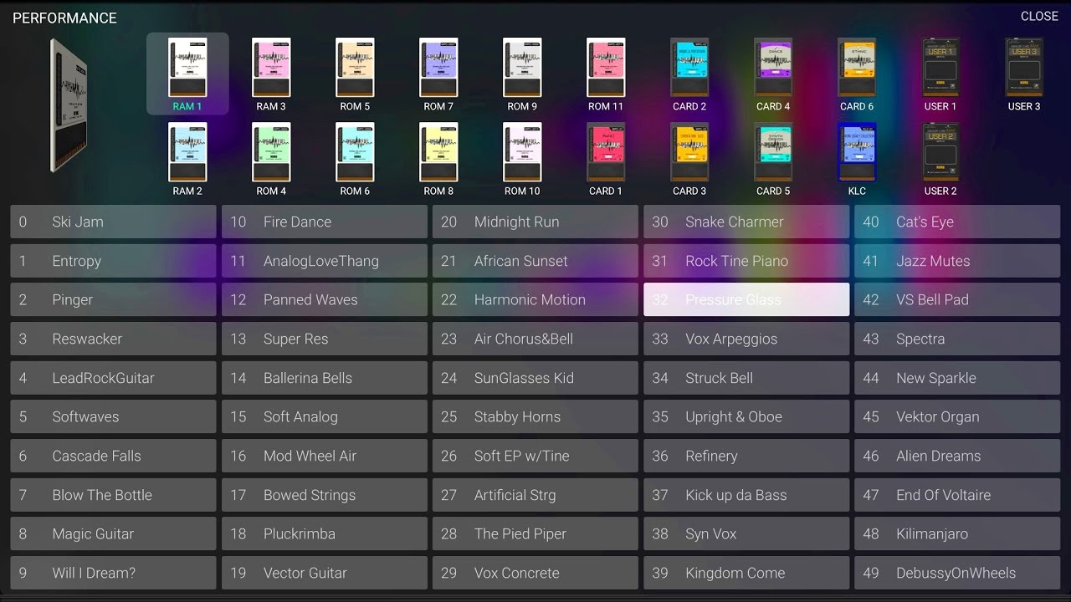
Task: Pick performance 10 Fire Dance
Action: (325, 222)
